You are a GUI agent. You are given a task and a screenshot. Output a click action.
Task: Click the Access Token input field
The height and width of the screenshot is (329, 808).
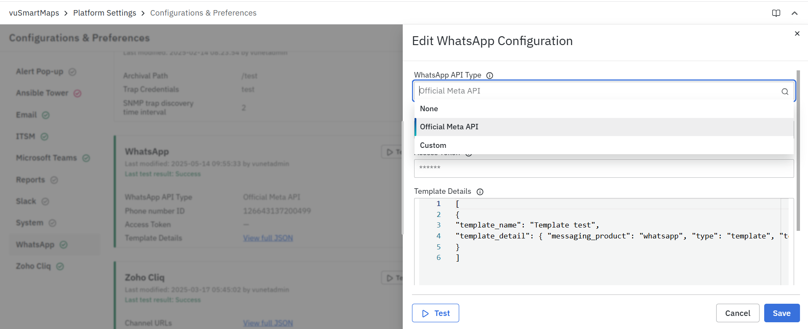click(603, 168)
